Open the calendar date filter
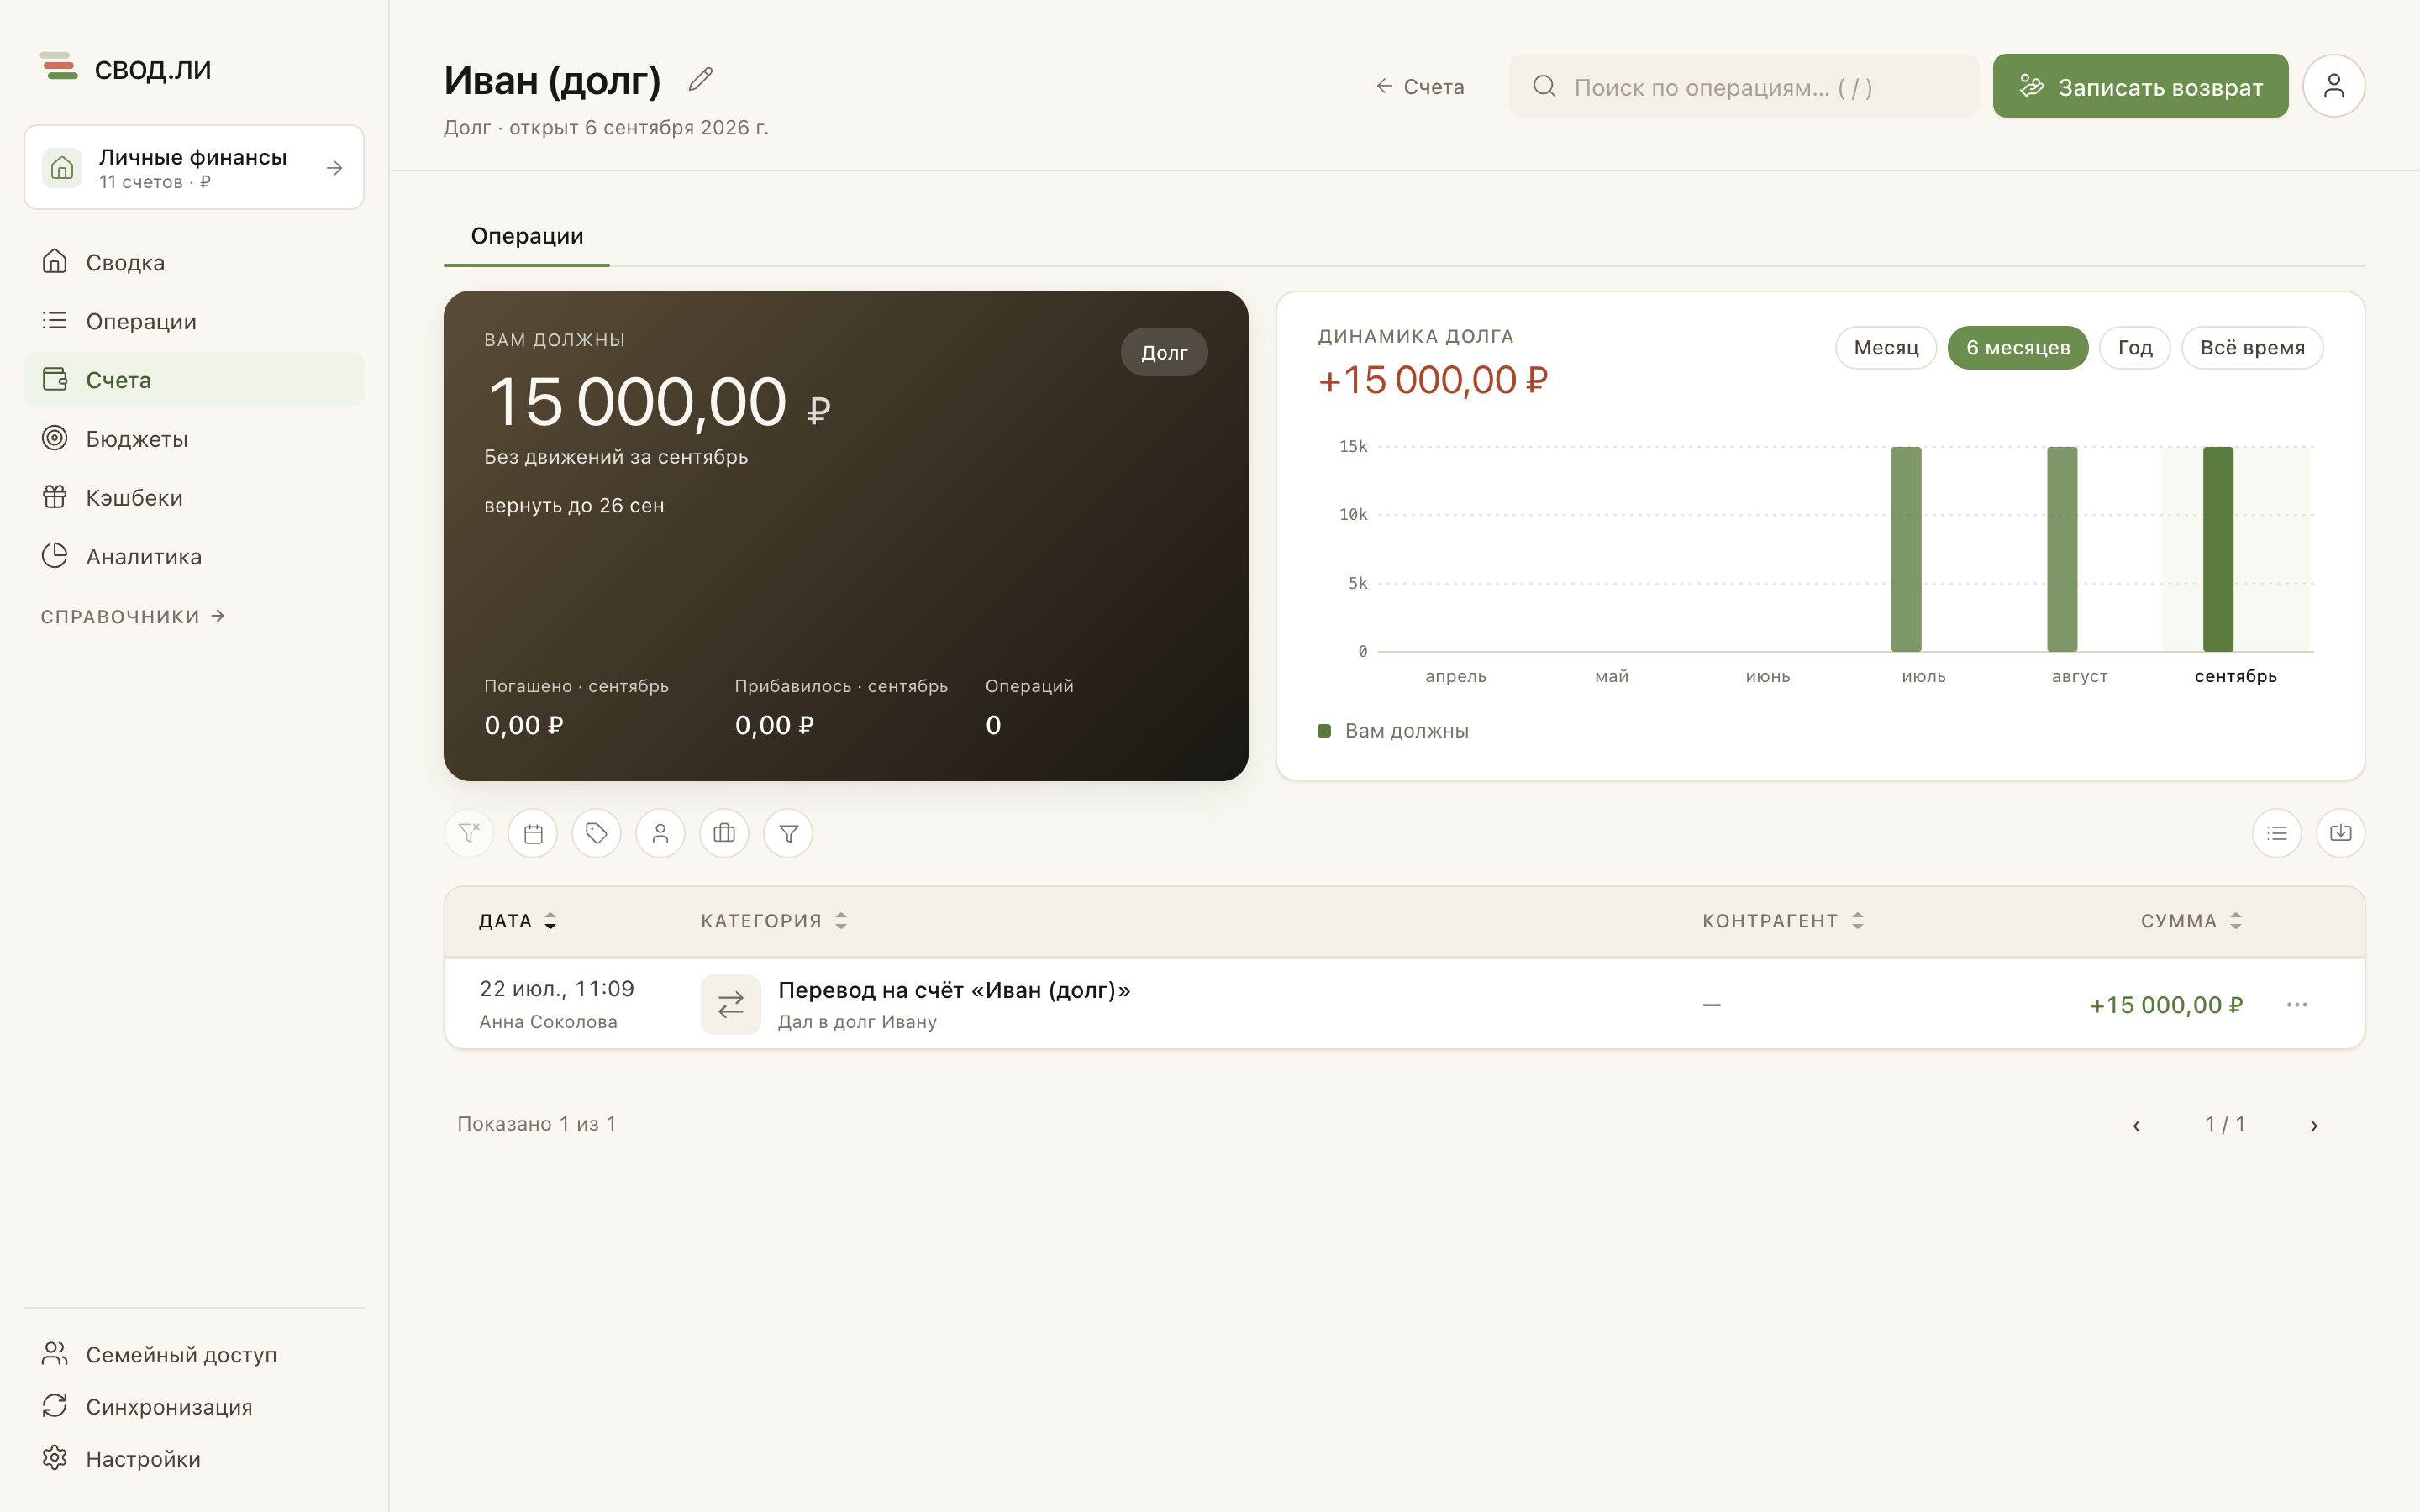 click(x=533, y=833)
